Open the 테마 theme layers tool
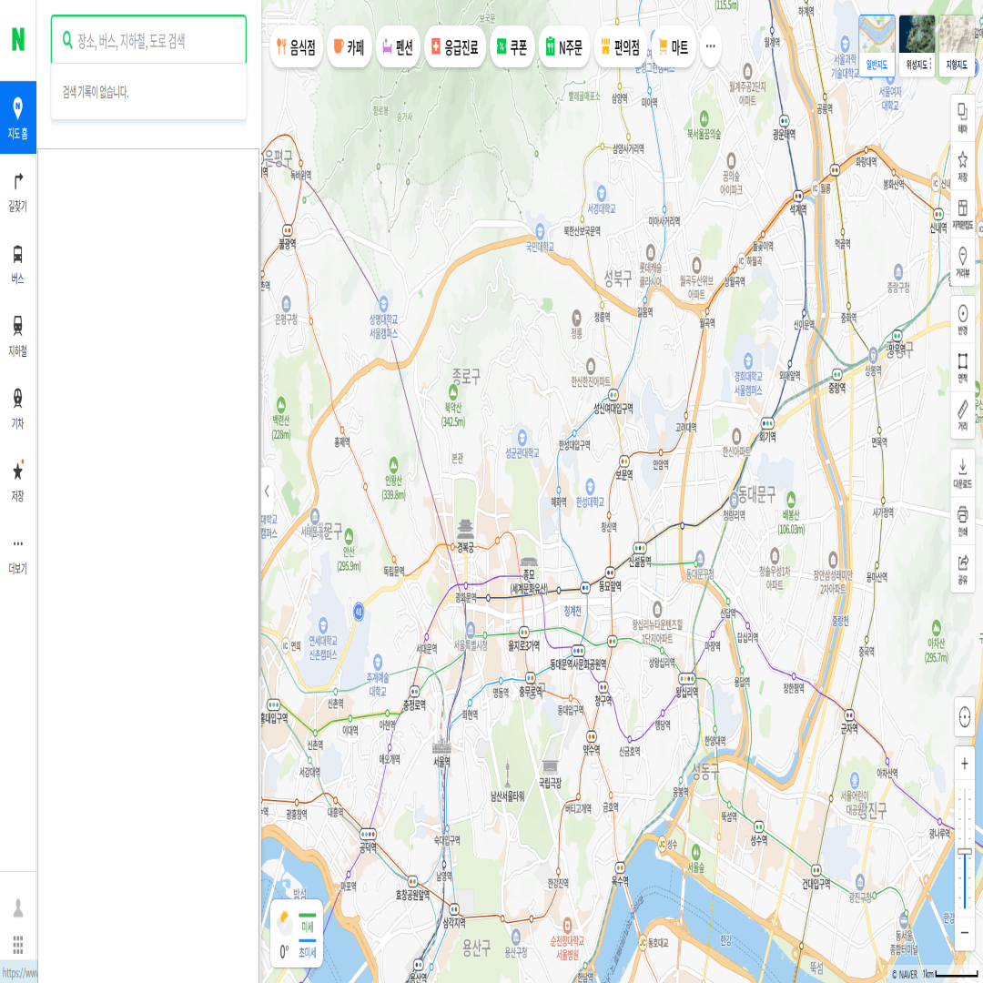Screen dimensions: 983x983 962,118
